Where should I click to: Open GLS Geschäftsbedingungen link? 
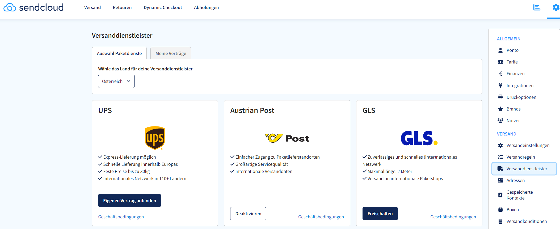[453, 217]
